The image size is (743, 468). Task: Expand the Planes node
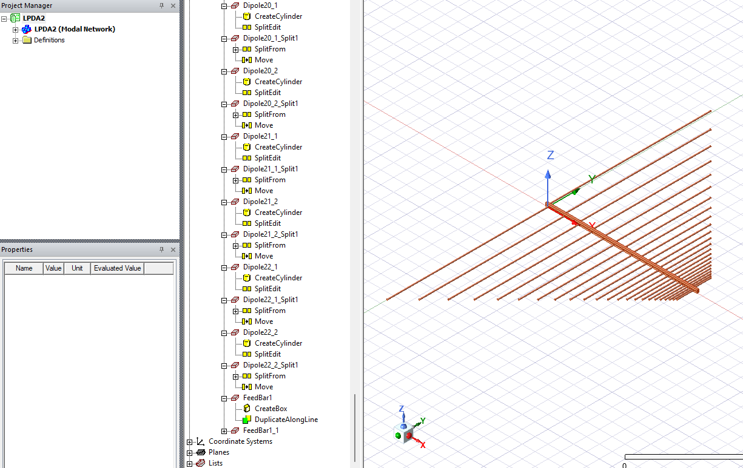pyautogui.click(x=190, y=452)
